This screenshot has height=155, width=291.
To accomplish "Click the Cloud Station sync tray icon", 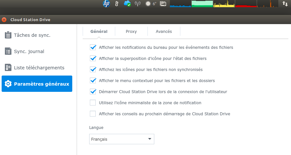I will [127, 4].
